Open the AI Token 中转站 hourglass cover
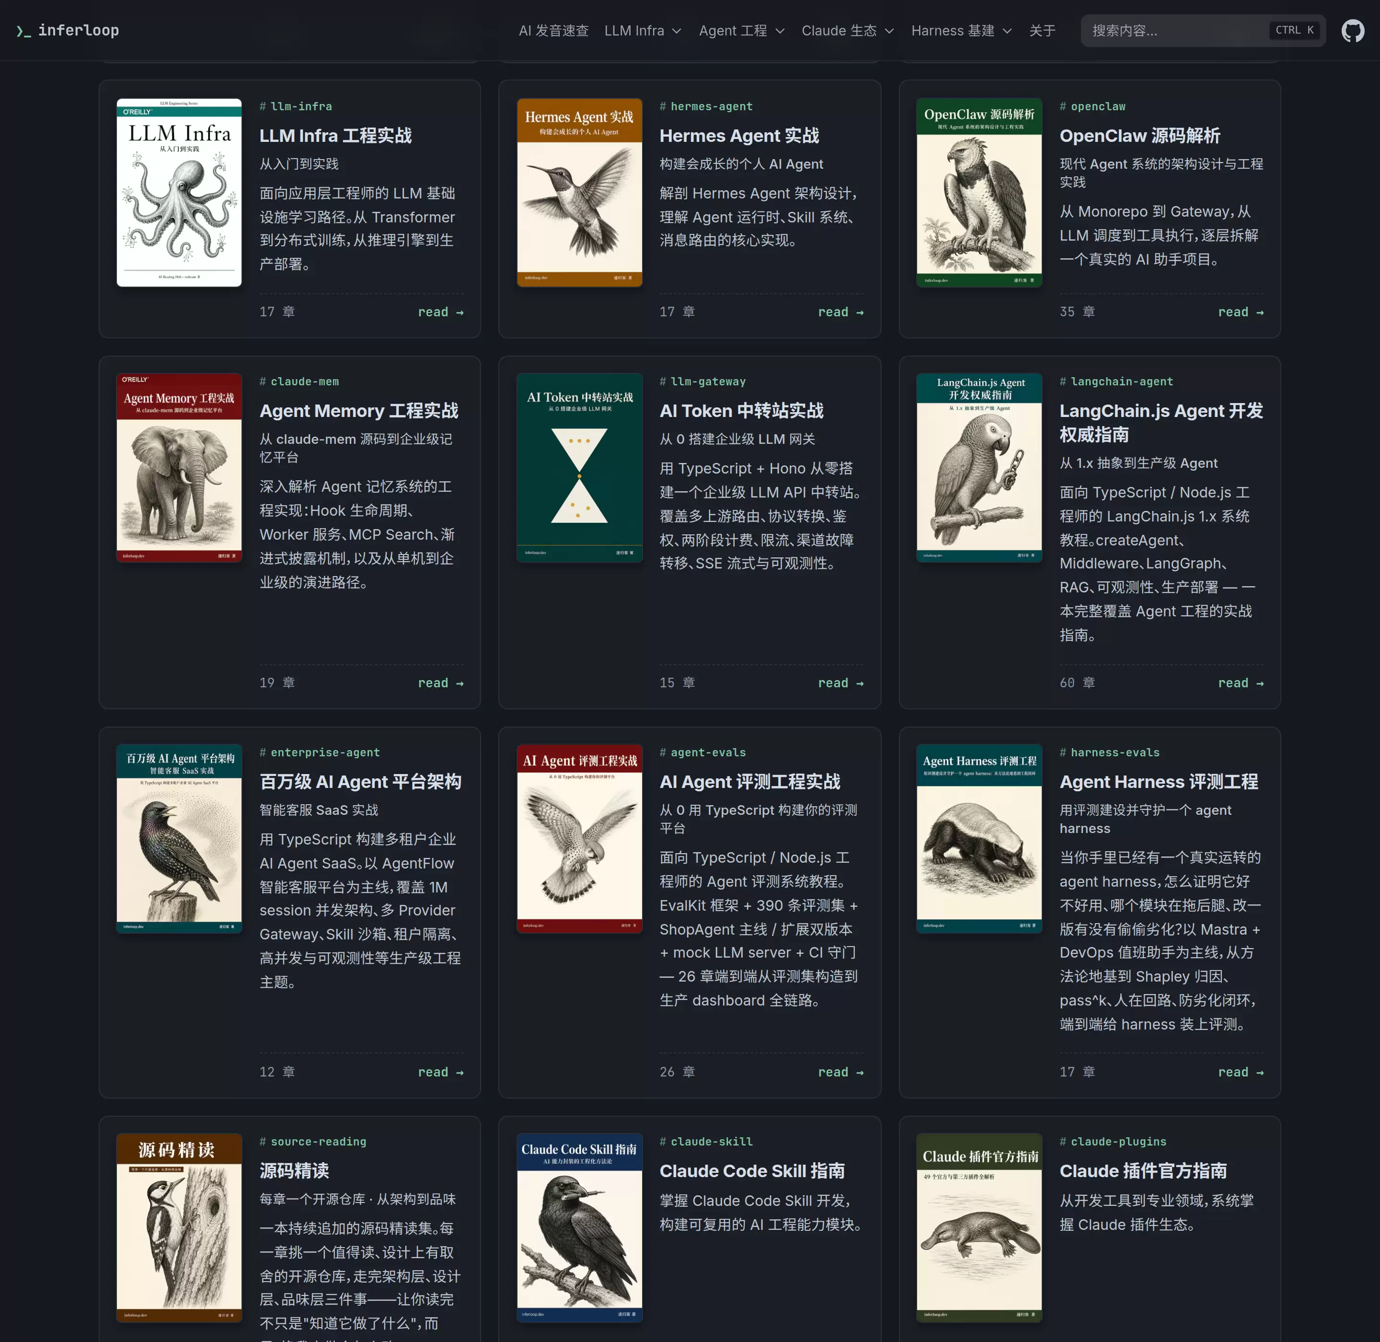The width and height of the screenshot is (1380, 1342). click(579, 467)
